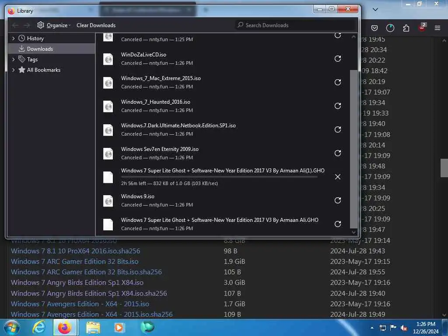Open Windows 7 Angry Birds Edition Sp1 X84.iso link
The width and height of the screenshot is (448, 336).
tap(77, 283)
